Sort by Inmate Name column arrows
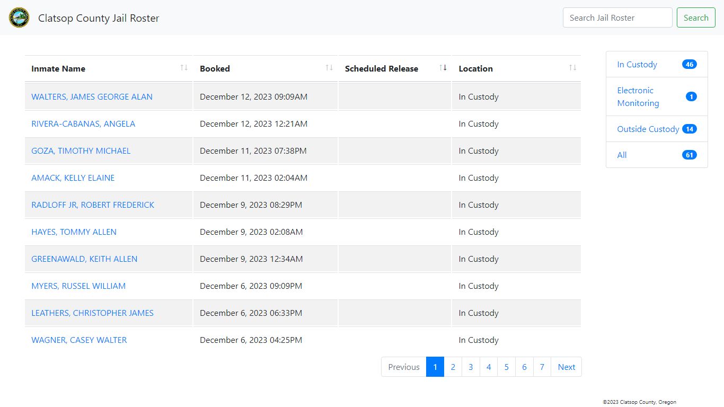This screenshot has width=724, height=407. pos(184,68)
